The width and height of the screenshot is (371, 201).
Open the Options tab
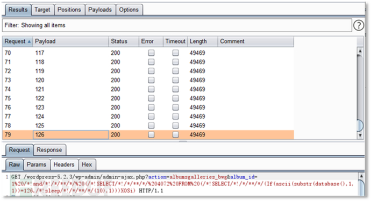coord(129,10)
